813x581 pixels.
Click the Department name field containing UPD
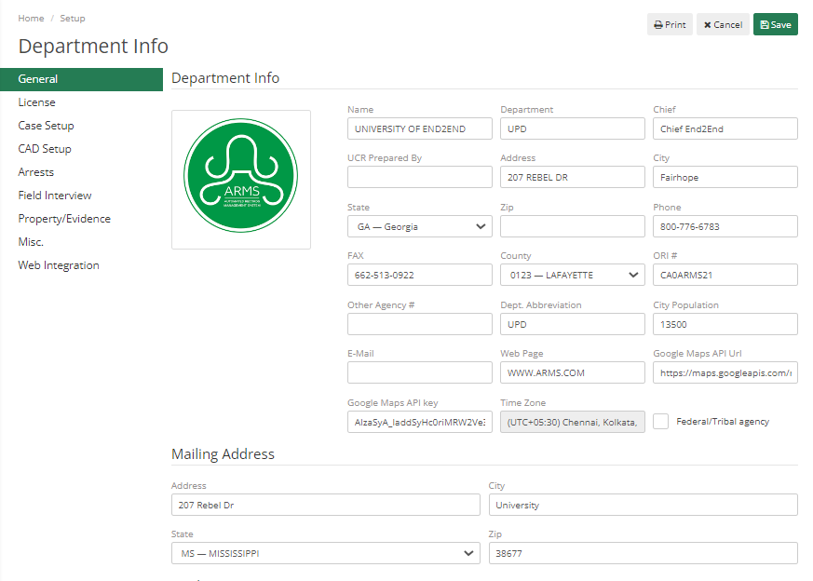pyautogui.click(x=572, y=128)
